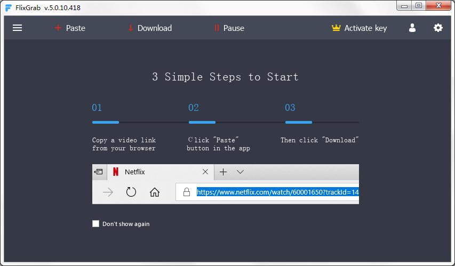Click the browser forward arrow

108,192
